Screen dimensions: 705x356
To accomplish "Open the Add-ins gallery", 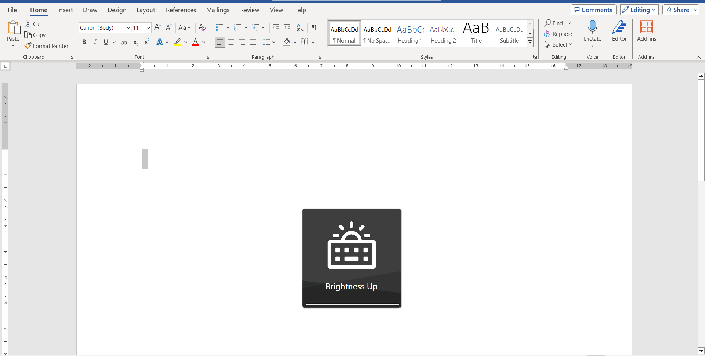I will click(x=647, y=27).
